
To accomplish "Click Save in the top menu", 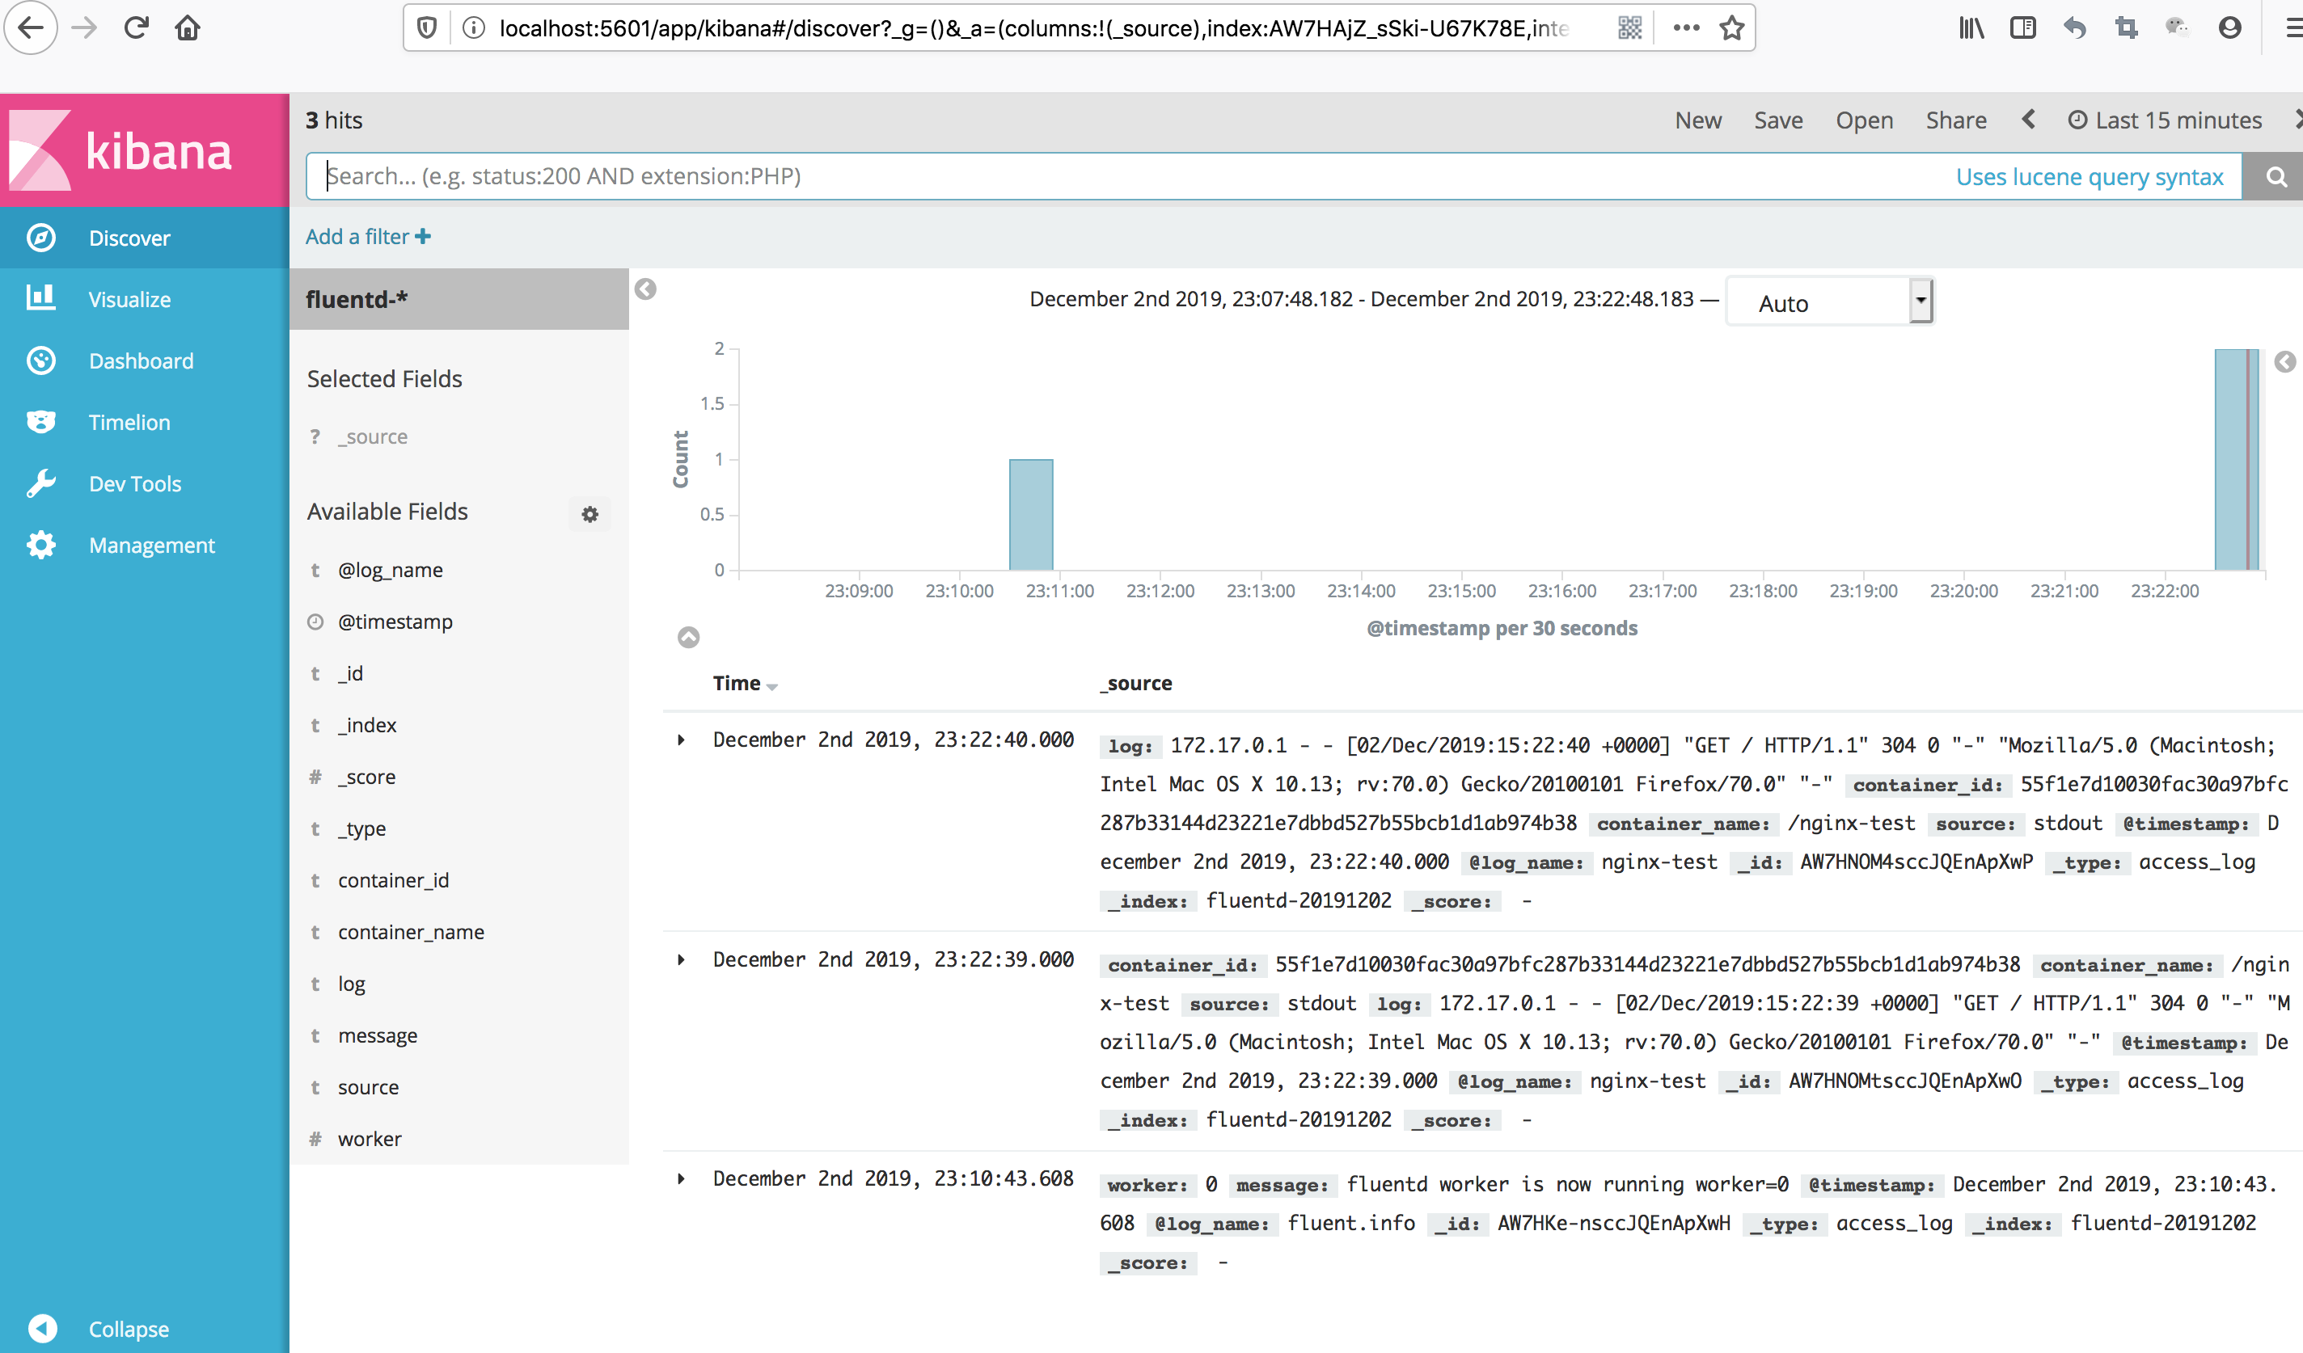I will (x=1777, y=120).
